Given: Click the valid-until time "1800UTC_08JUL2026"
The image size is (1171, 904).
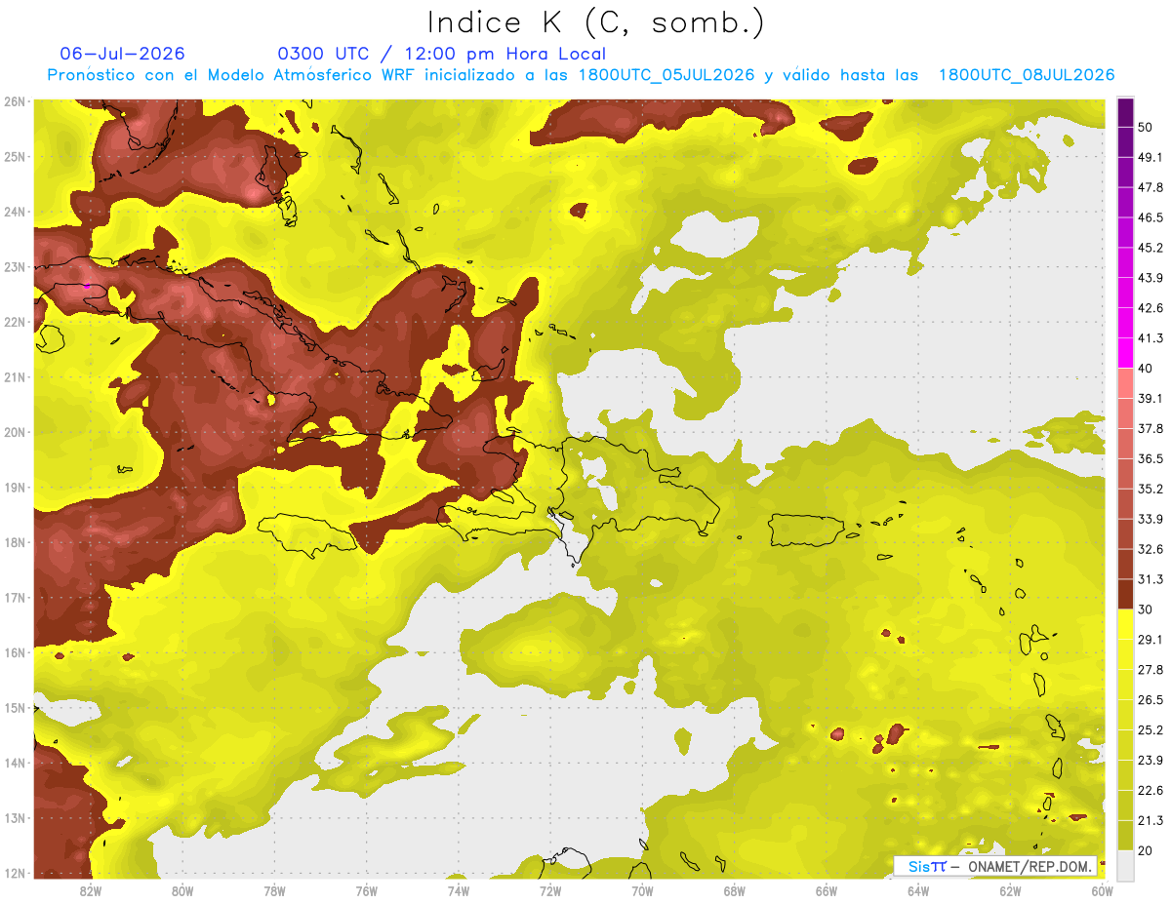Looking at the screenshot, I should coord(1027,75).
